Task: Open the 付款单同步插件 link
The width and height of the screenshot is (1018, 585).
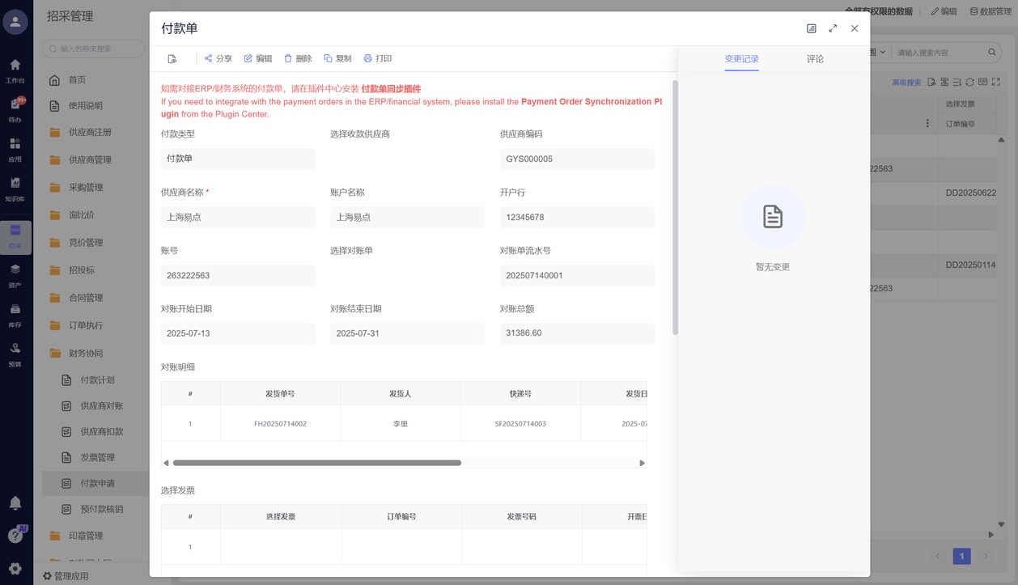Action: (x=391, y=89)
